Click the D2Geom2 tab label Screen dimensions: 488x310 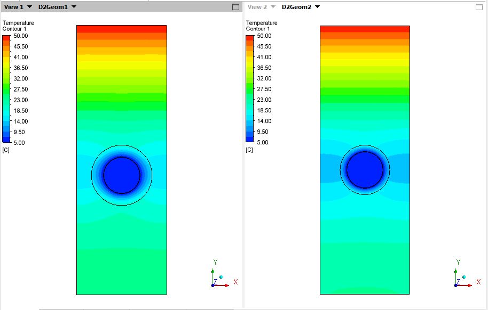(297, 6)
